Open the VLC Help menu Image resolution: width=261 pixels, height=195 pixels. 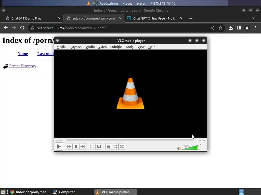point(152,47)
